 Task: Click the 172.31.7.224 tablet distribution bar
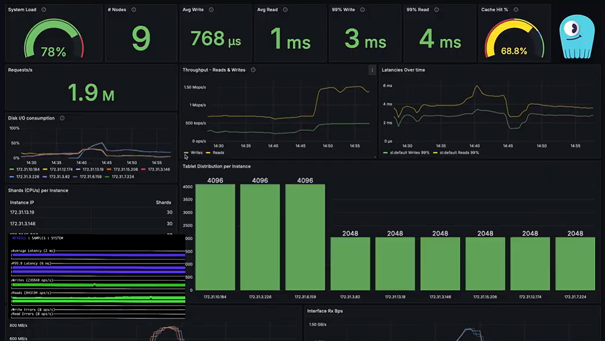(575, 263)
